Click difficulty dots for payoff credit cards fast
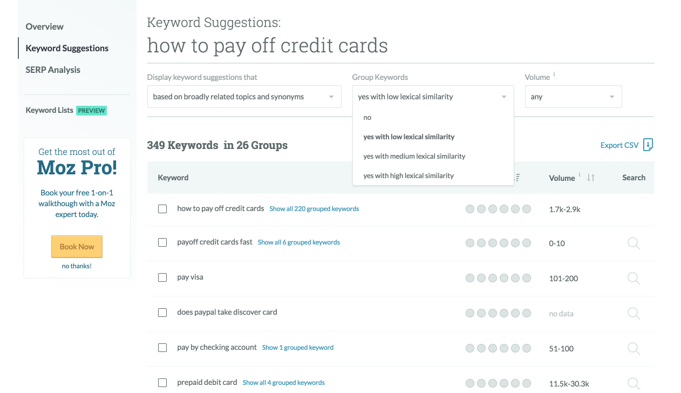The height and width of the screenshot is (393, 681). click(x=498, y=243)
